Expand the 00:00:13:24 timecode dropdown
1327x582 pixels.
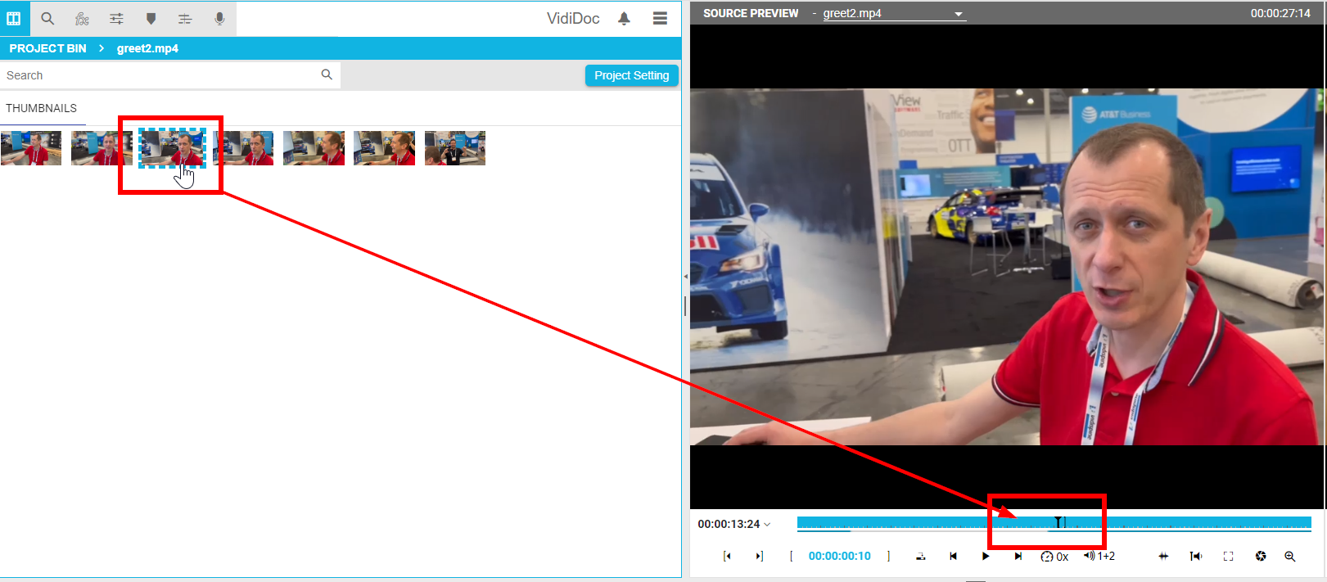coord(767,524)
